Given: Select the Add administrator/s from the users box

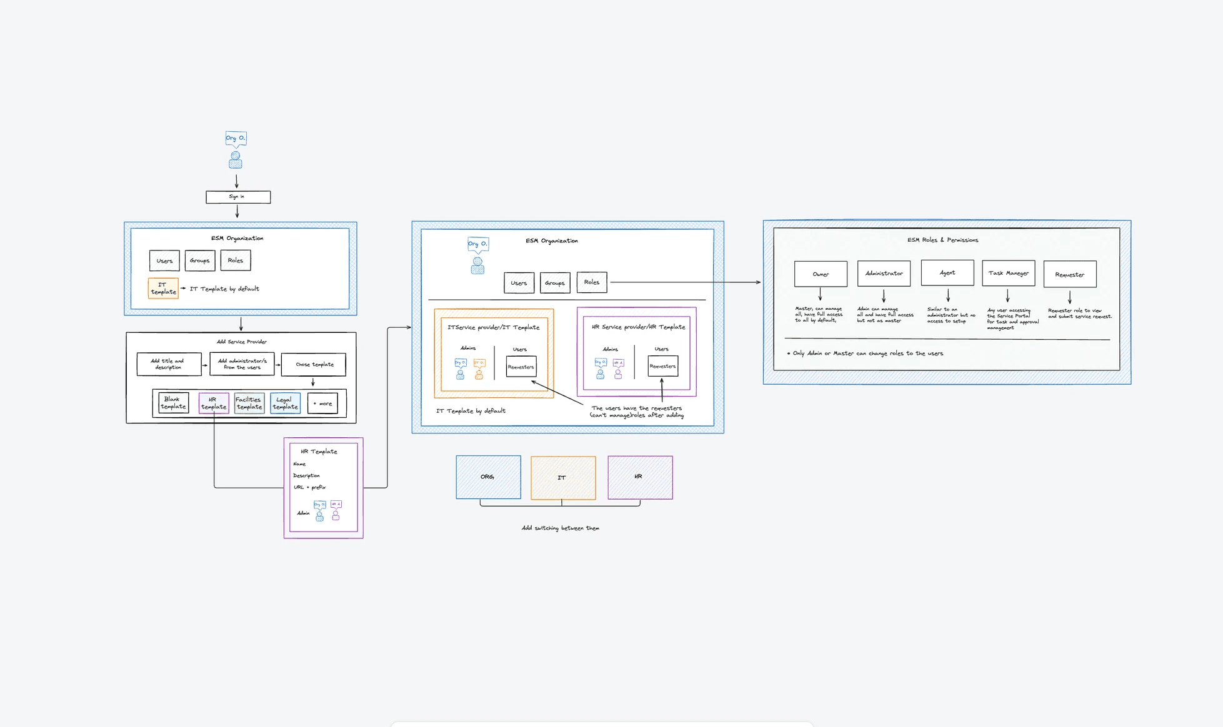Looking at the screenshot, I should coord(242,364).
